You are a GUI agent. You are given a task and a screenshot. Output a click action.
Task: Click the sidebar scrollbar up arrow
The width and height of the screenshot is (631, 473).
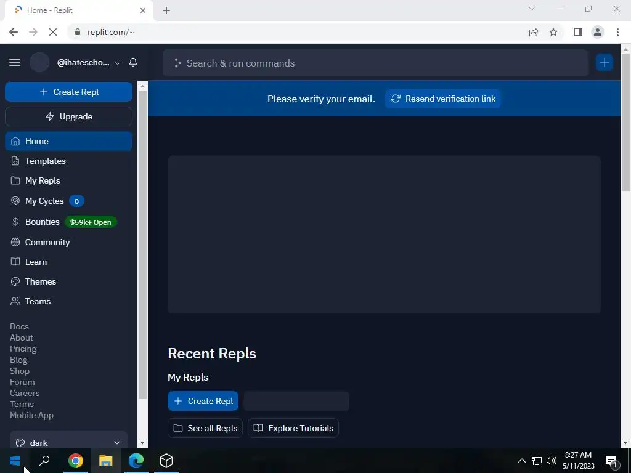click(x=142, y=86)
